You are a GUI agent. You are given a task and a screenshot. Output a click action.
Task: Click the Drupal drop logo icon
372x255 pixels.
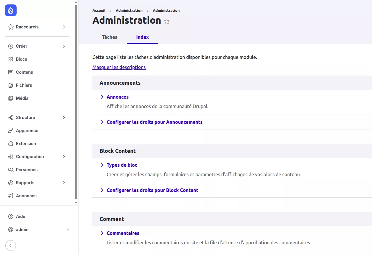pyautogui.click(x=11, y=11)
